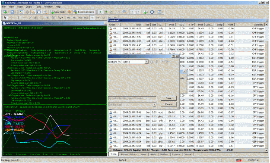Switch timeframe to M5
The height and width of the screenshot is (163, 270).
pos(74,18)
